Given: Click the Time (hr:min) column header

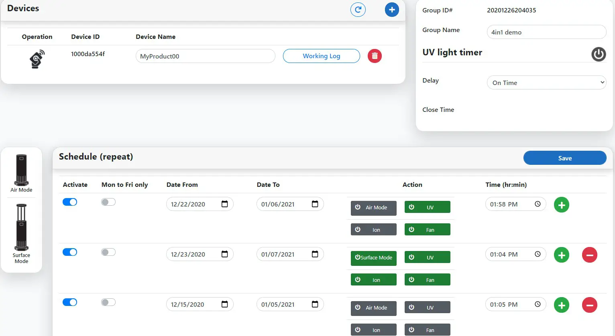Looking at the screenshot, I should coord(506,184).
